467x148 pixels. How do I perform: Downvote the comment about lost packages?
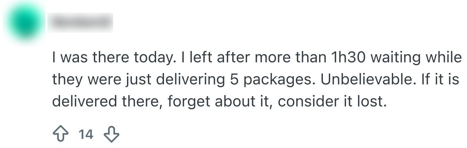[112, 134]
